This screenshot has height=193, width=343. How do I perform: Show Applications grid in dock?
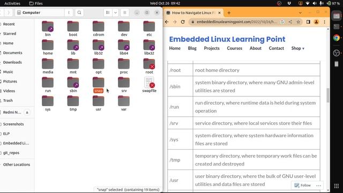coord(337,186)
